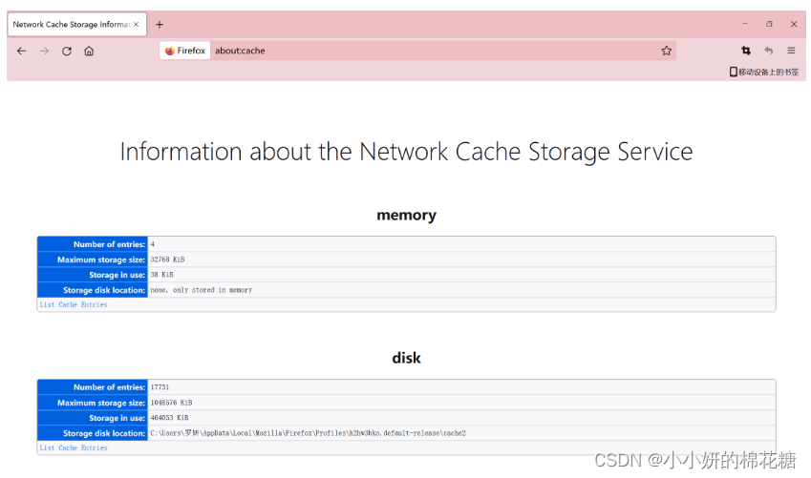The width and height of the screenshot is (811, 478).
Task: Click the screenshot crop toolbar icon
Action: tap(746, 51)
